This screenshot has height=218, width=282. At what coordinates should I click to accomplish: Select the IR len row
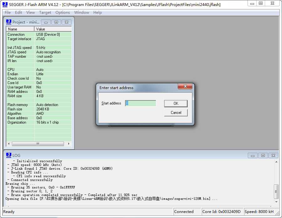coord(39,61)
